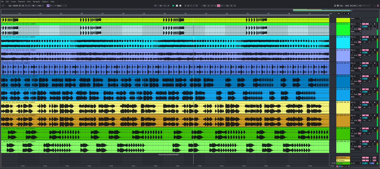This screenshot has height=169, width=380.
Task: Toggle the Punch-In switch left of Loop
Action: (215, 6)
